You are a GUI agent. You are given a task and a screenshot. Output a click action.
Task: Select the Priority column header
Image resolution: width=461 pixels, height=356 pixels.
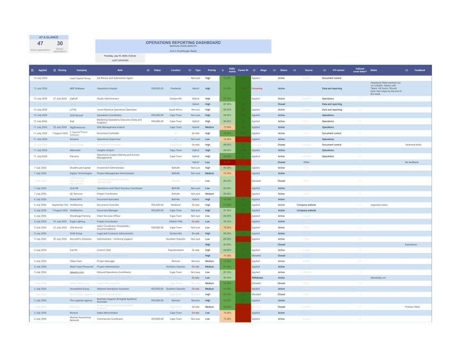[x=212, y=70]
